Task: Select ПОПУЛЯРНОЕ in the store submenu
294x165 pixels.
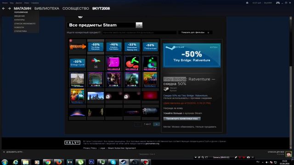Action: [x=21, y=12]
